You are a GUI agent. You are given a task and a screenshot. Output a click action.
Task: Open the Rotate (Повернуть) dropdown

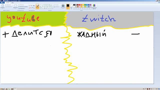pyautogui.click(x=22, y=8)
